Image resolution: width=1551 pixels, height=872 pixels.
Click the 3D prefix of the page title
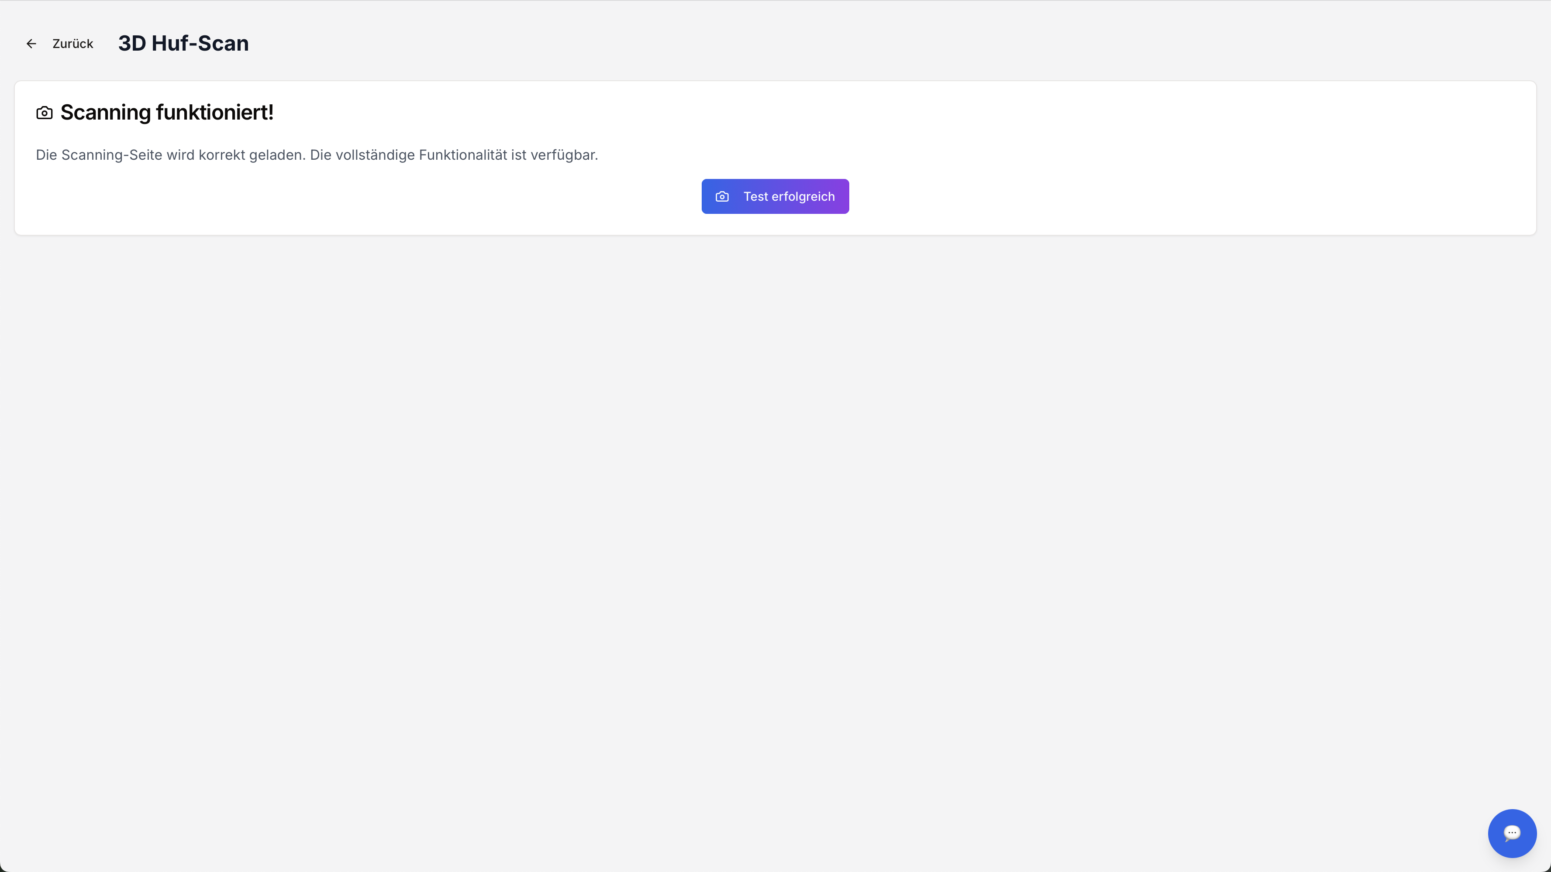click(132, 43)
